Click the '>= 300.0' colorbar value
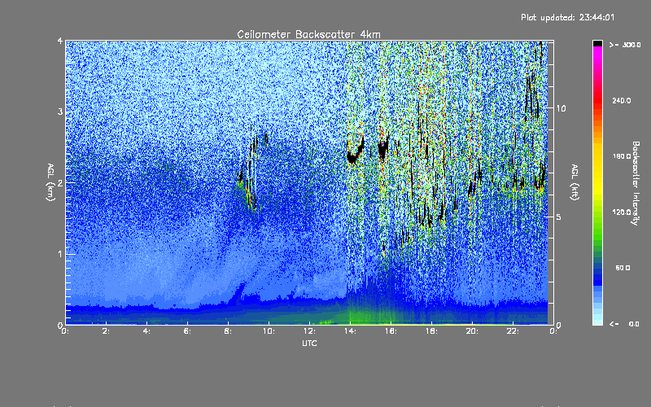The image size is (651, 407). pos(625,45)
